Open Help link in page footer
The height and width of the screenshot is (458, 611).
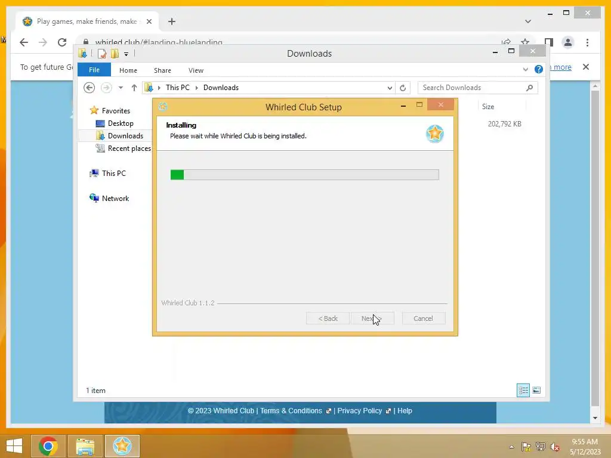click(405, 411)
